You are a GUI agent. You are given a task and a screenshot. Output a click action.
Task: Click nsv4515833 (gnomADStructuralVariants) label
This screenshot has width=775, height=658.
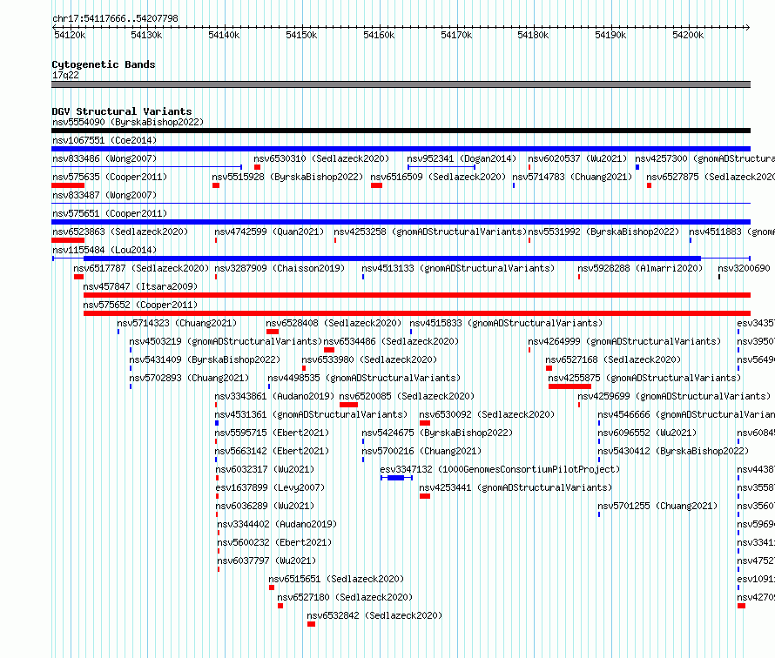point(506,323)
